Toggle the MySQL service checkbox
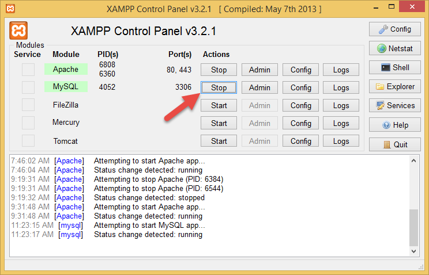 28,87
